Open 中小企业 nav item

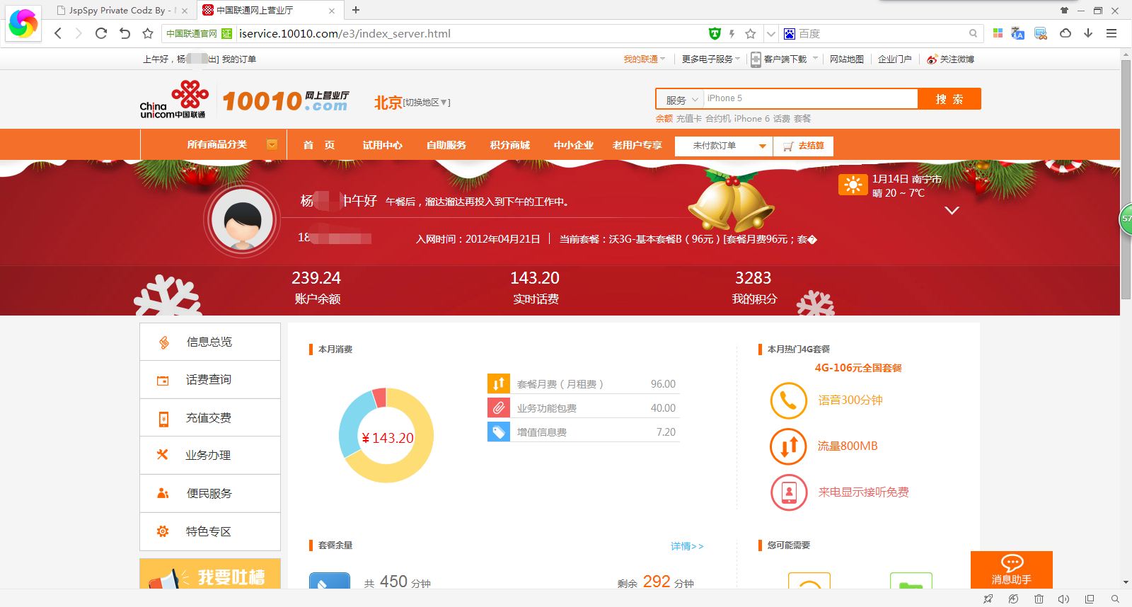coord(573,145)
